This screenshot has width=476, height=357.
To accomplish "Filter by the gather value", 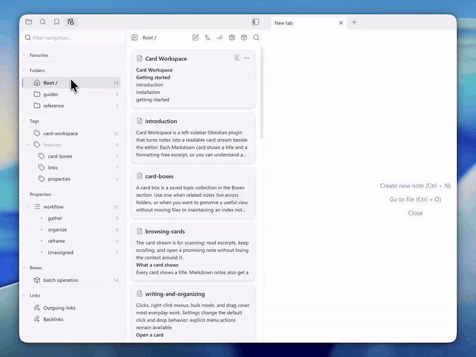I will tap(71, 218).
